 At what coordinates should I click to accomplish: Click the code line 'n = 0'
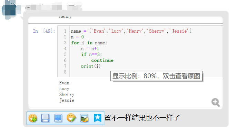coord(77,37)
